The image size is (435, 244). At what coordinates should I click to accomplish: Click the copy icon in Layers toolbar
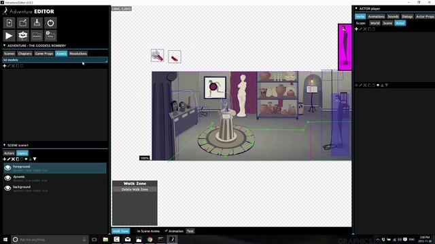(18, 159)
